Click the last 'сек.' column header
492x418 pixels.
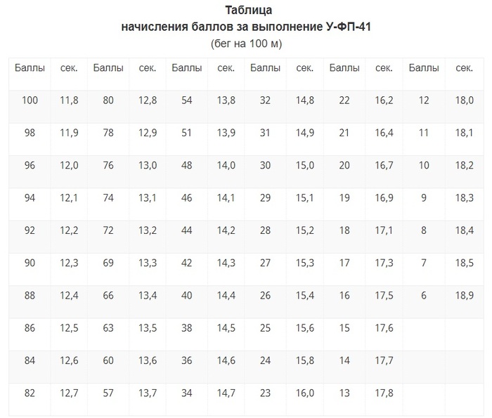(464, 67)
